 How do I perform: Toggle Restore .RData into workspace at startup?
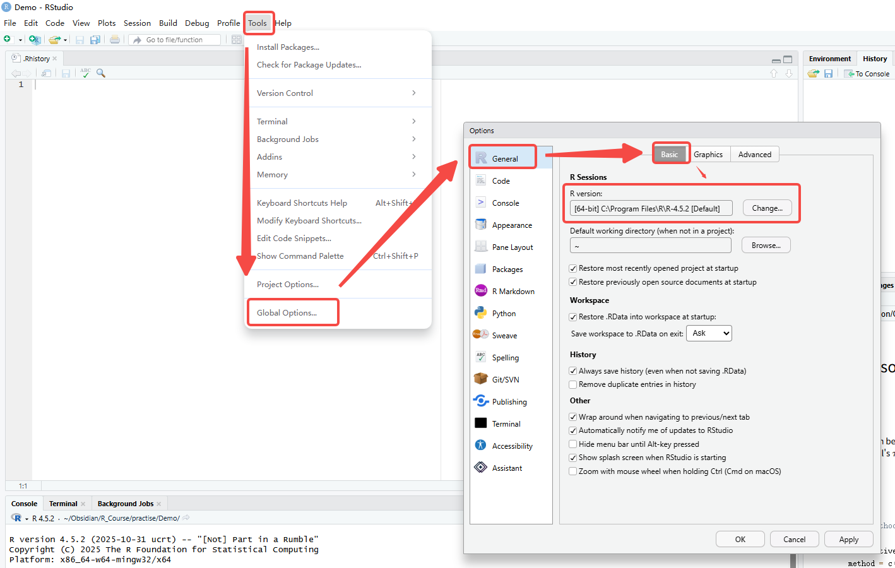[573, 317]
